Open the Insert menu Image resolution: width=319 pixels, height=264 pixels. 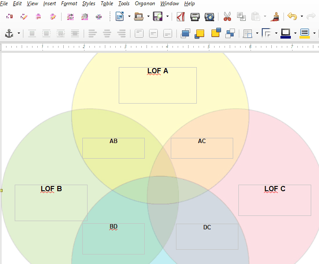49,3
